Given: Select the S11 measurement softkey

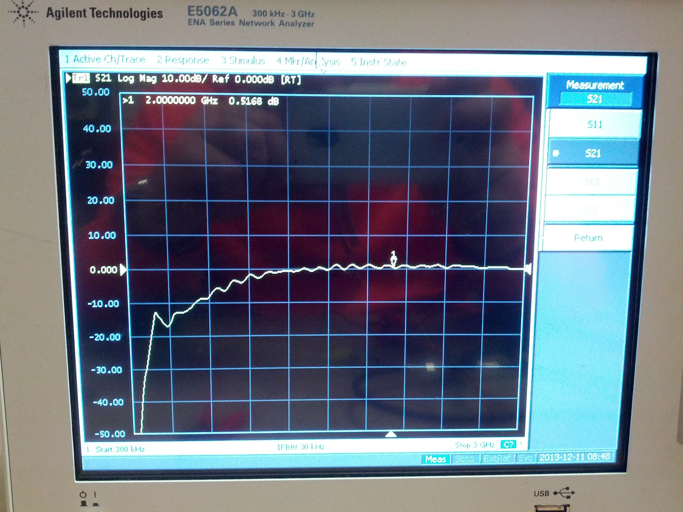Looking at the screenshot, I should [594, 124].
